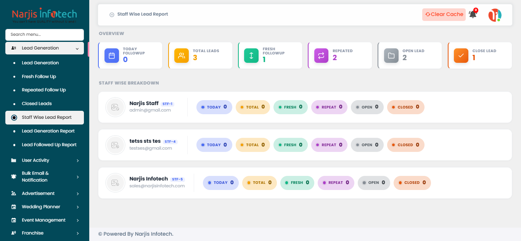Click the Advertisement sidebar icon

pyautogui.click(x=14, y=193)
